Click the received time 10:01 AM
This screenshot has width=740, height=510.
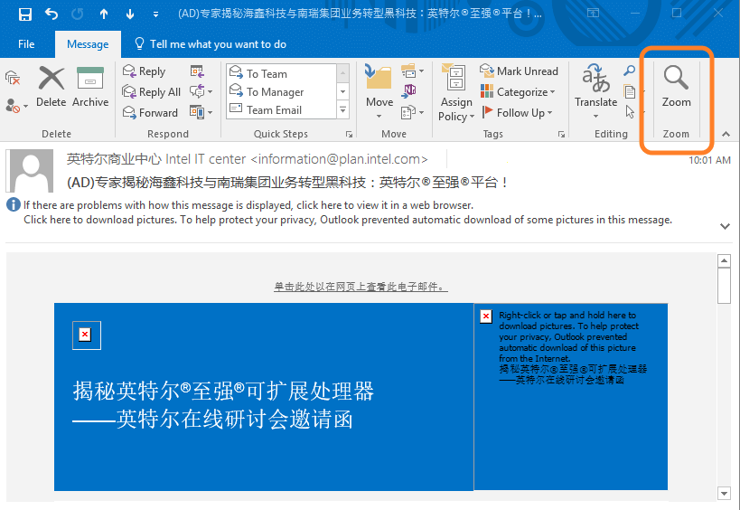709,160
